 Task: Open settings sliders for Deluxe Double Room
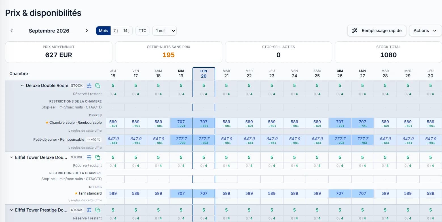[x=89, y=86]
